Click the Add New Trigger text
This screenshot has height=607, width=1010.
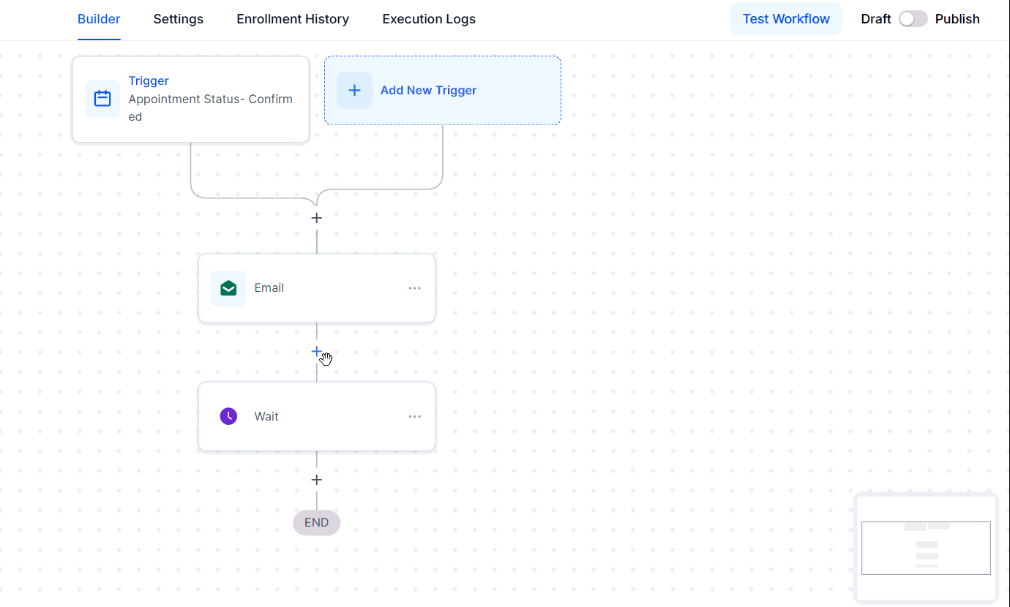[428, 91]
